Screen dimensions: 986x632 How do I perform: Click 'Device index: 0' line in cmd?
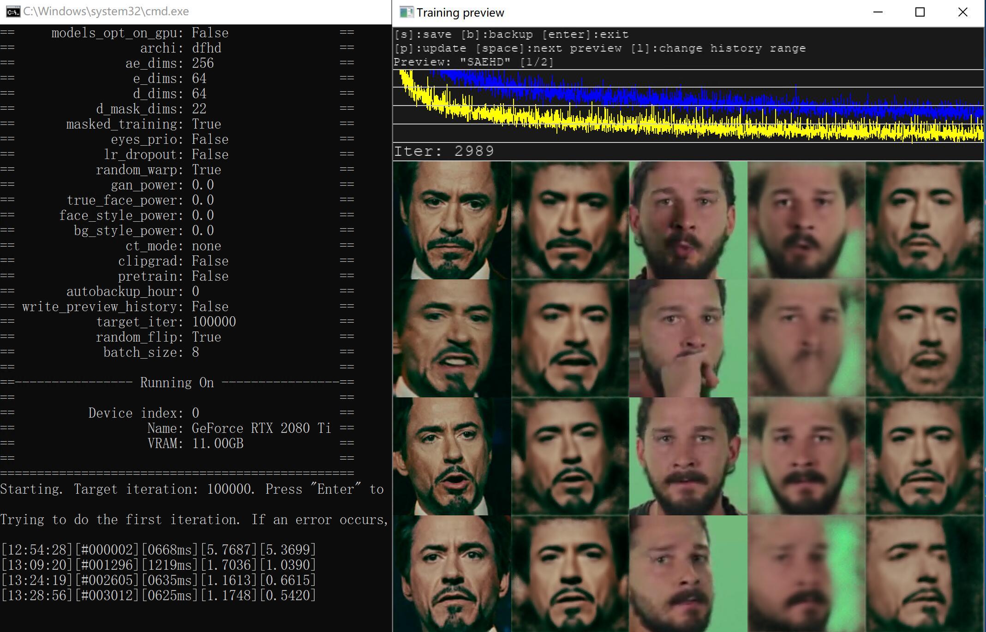pos(143,413)
